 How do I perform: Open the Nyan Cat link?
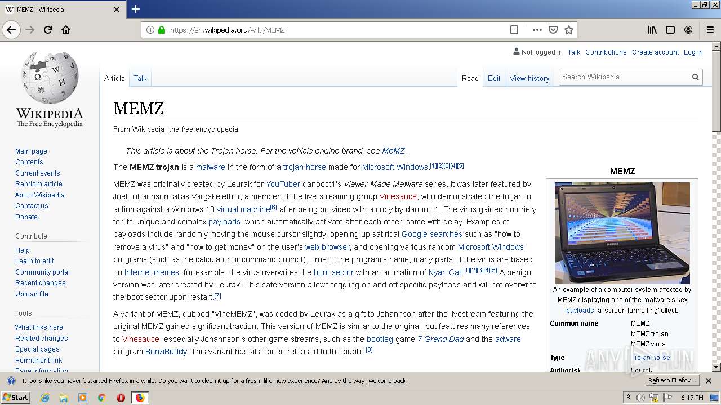(x=445, y=272)
